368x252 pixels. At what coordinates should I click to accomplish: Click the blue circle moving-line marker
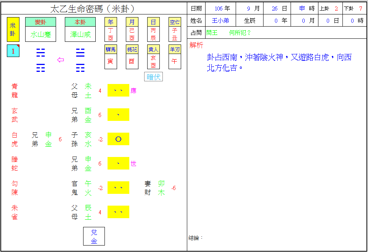click(x=118, y=139)
